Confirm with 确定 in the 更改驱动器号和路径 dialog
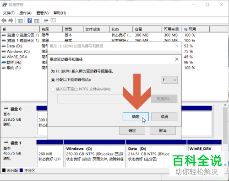229x181 pixels. click(x=136, y=117)
